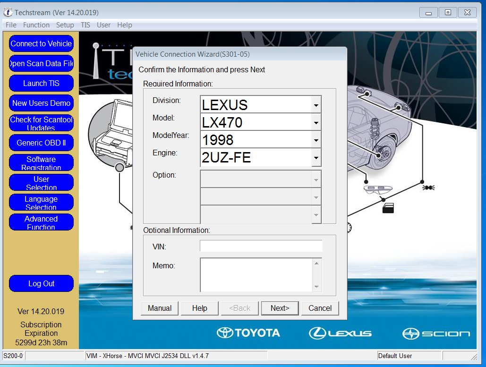Click Open Scan Data File button

click(41, 64)
